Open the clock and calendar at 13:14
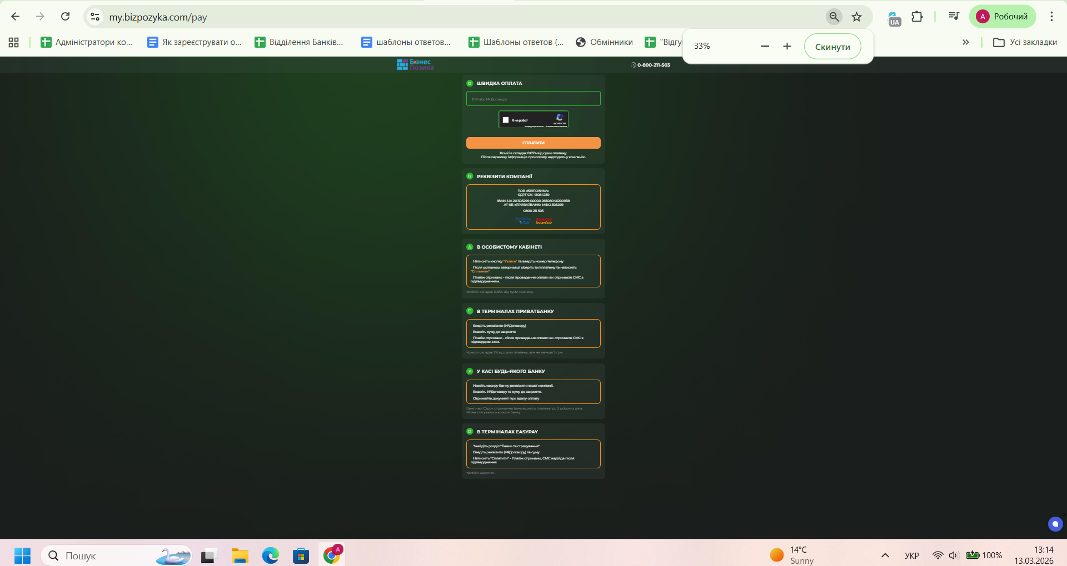Viewport: 1067px width, 566px height. click(1034, 555)
